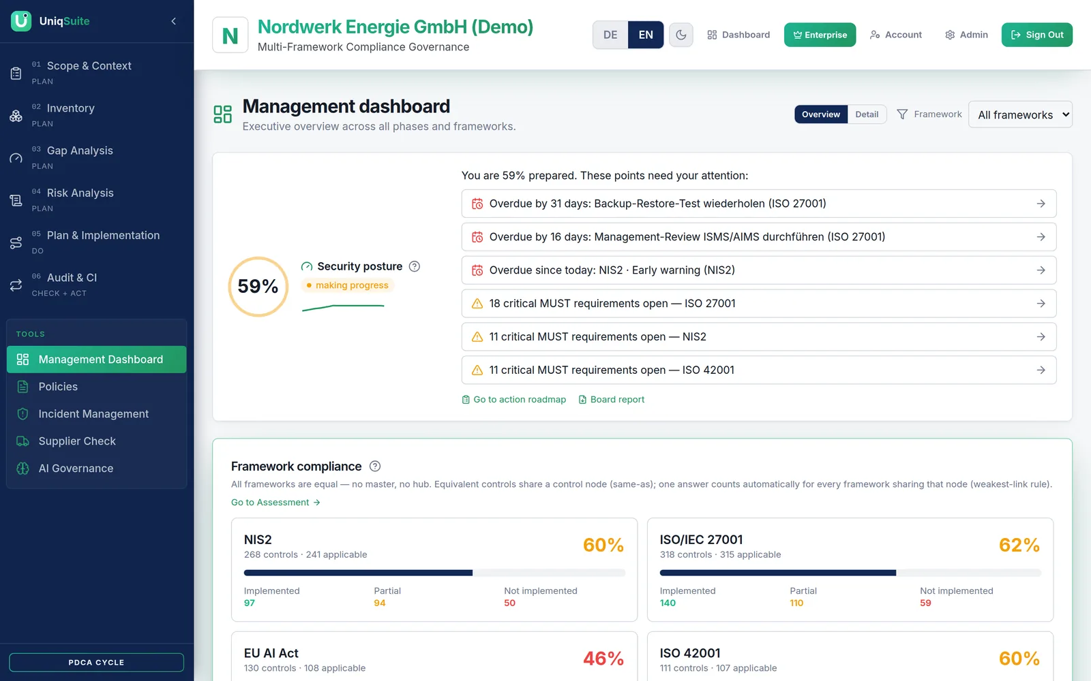1091x681 pixels.
Task: Open NIS2 Early warning overdue item
Action: pyautogui.click(x=759, y=270)
